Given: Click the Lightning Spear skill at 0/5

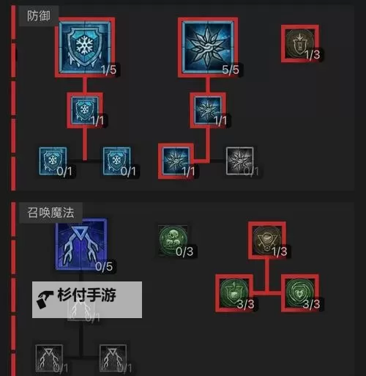Looking at the screenshot, I should 81,244.
